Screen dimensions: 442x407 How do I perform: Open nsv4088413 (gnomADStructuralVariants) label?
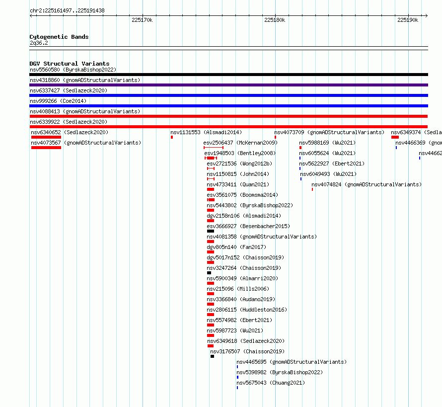click(x=85, y=111)
